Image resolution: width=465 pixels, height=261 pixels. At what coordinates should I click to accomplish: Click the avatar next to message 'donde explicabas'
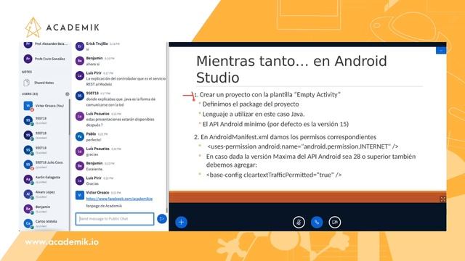pos(80,96)
